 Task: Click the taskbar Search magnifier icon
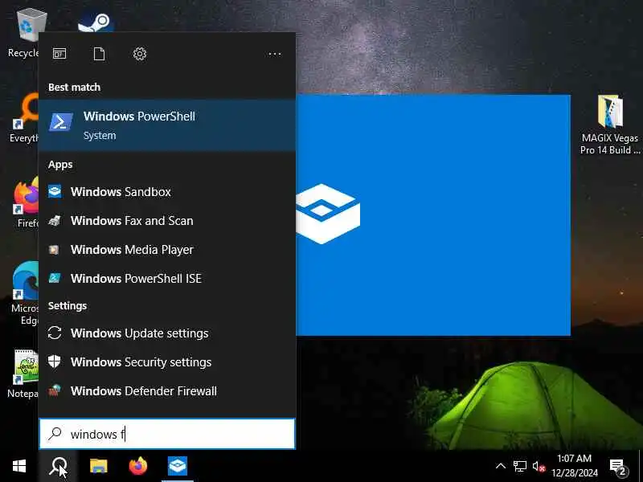(59, 467)
